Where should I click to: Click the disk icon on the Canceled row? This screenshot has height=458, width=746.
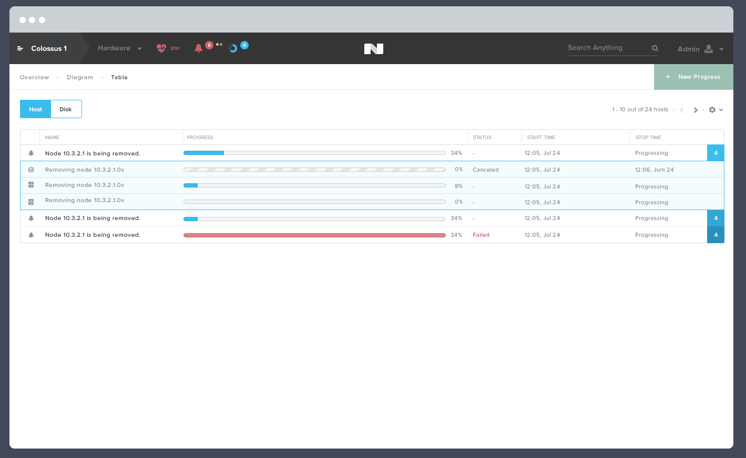tap(31, 170)
